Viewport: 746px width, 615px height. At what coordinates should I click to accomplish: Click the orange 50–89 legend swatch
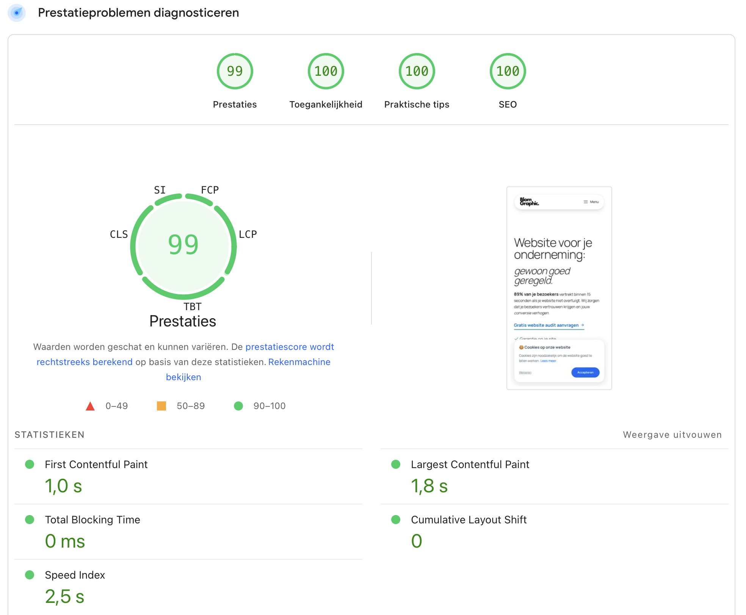162,406
